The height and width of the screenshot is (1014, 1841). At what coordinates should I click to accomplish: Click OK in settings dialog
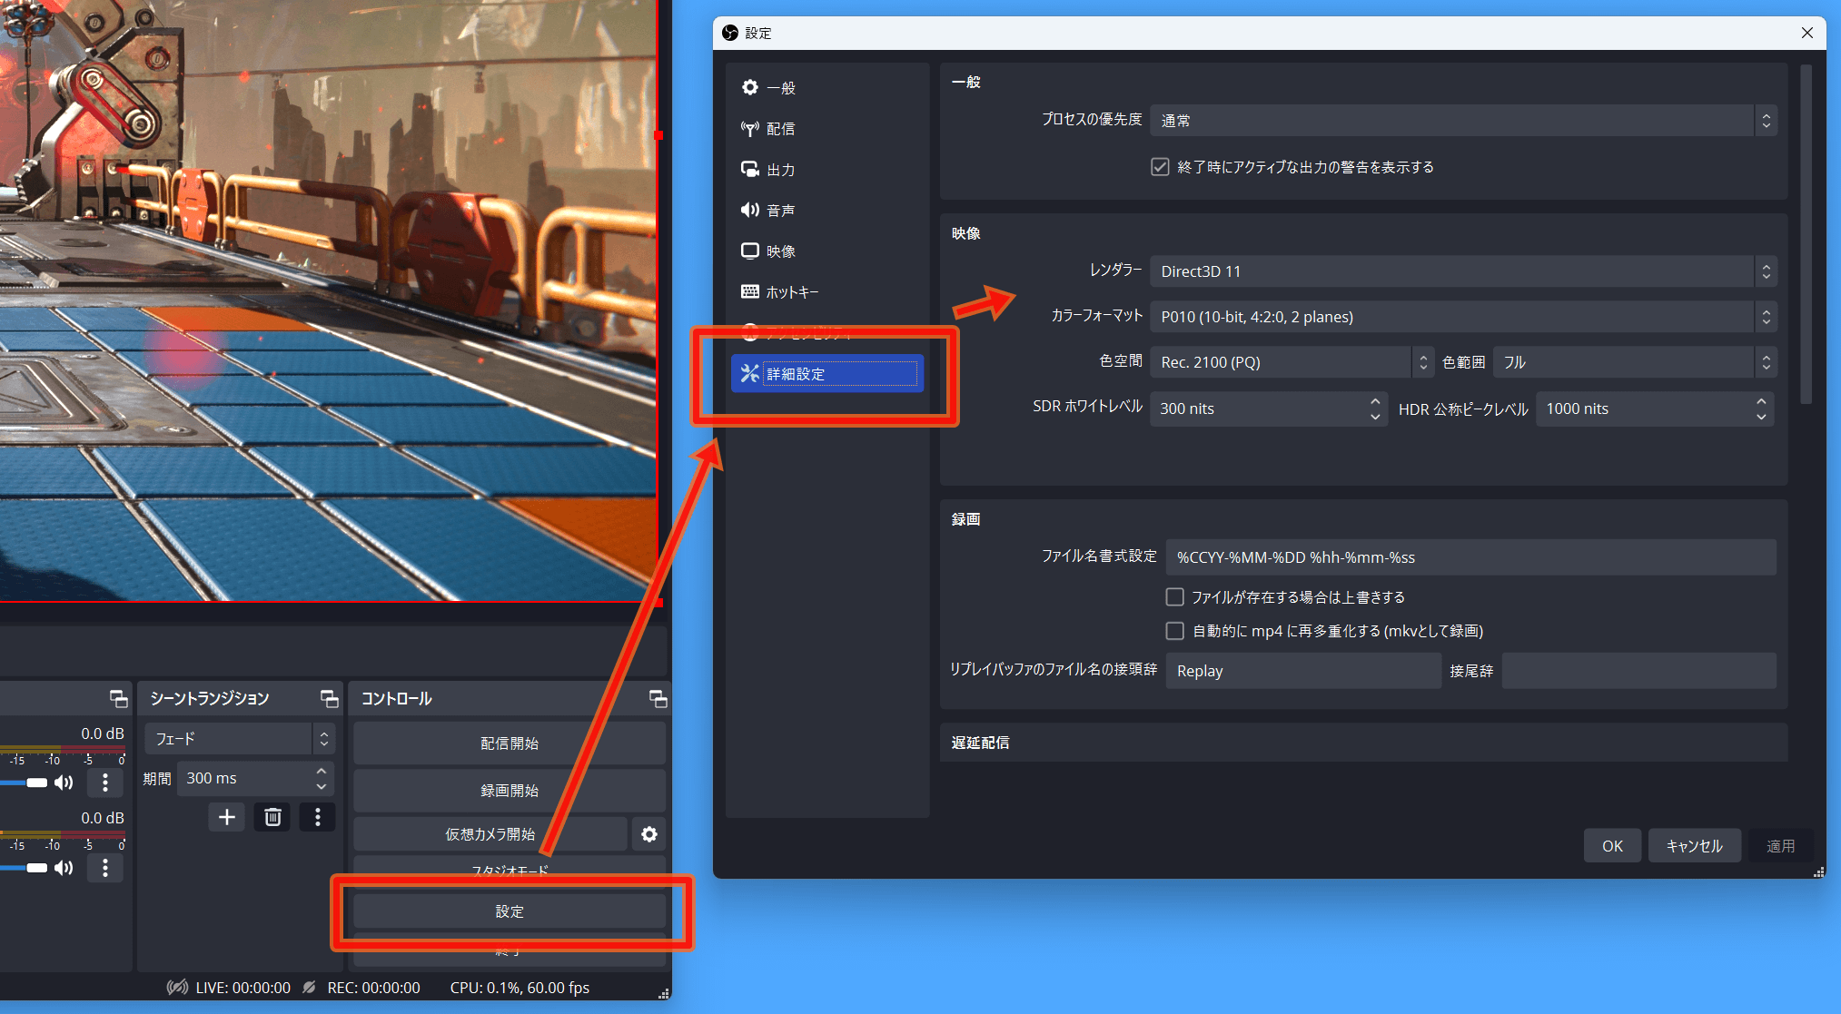coord(1612,846)
